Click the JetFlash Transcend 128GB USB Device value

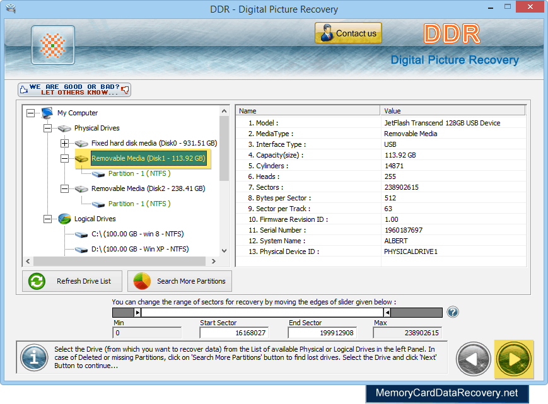442,123
